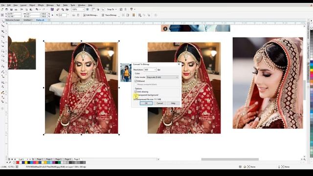Select the Shape tool in toolbox

pos(3,26)
